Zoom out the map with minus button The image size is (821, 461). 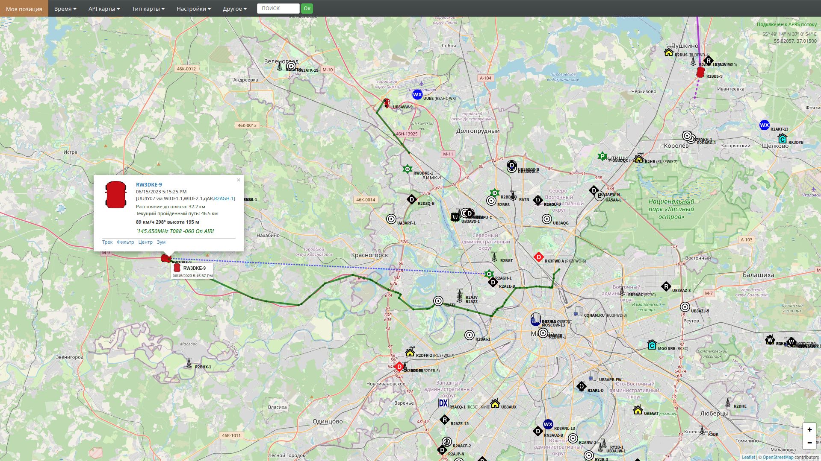[x=809, y=443]
